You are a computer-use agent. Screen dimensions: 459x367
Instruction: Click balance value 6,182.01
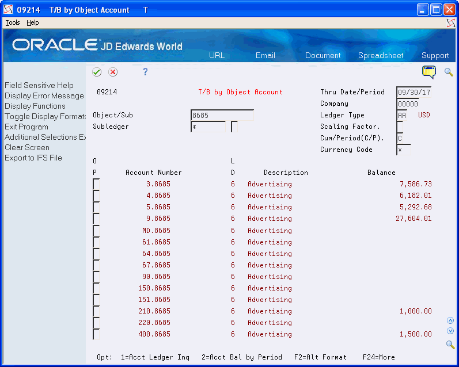click(416, 196)
